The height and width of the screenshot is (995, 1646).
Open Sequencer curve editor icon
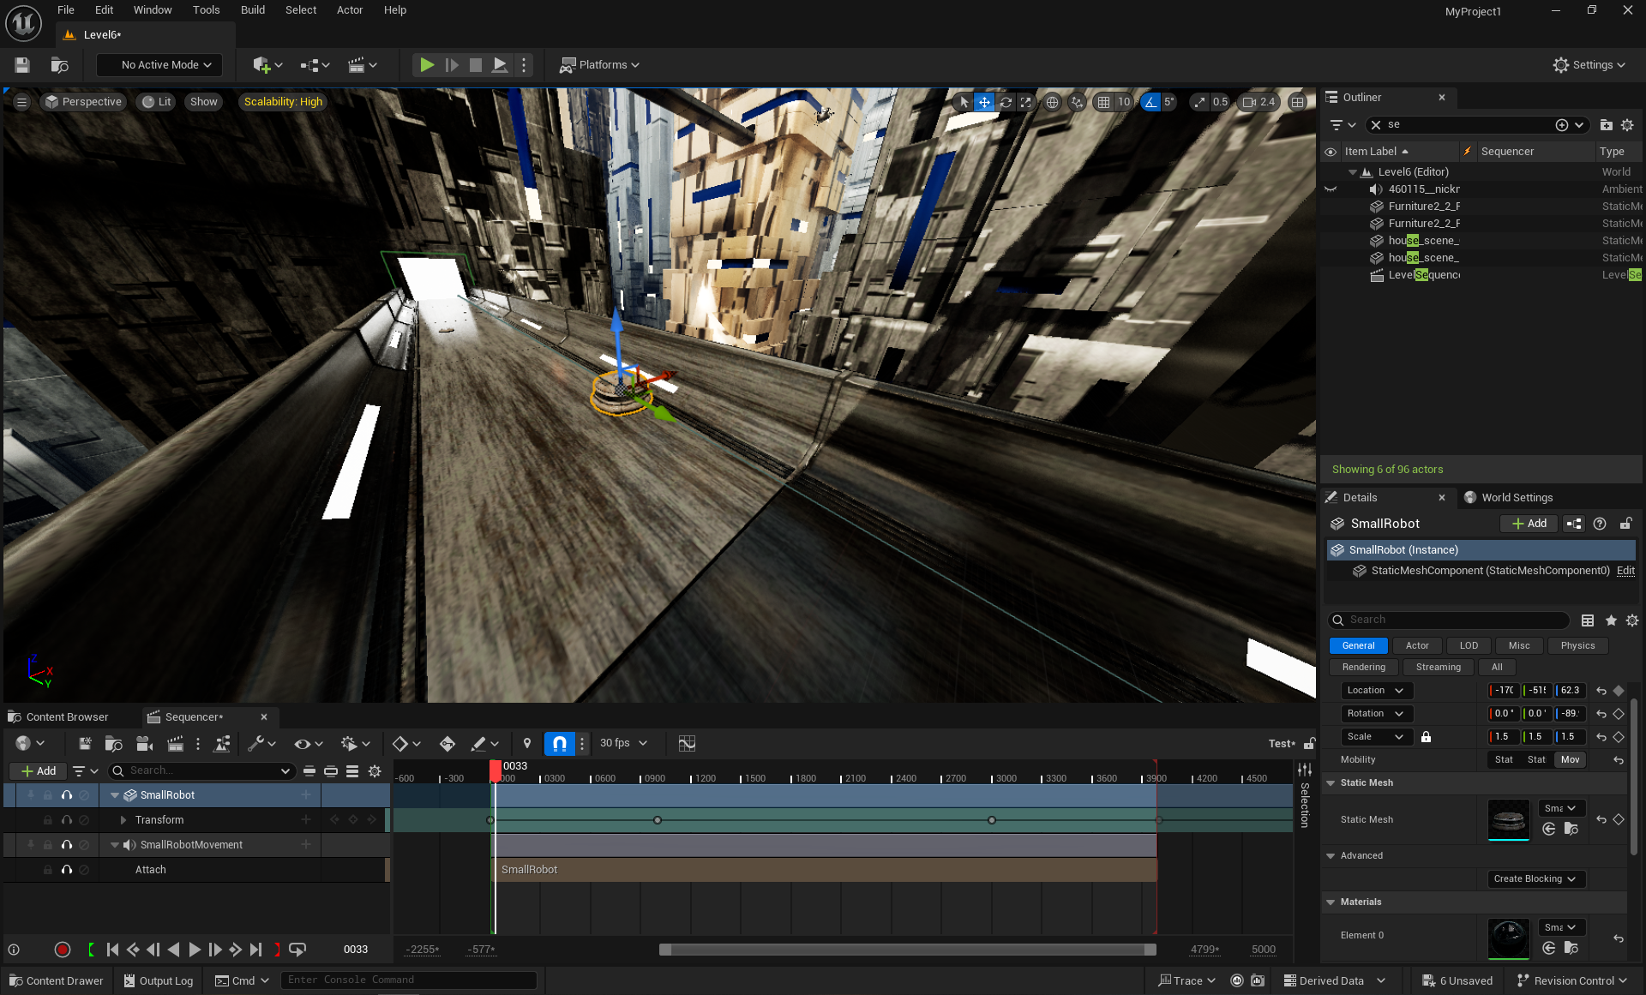(x=687, y=744)
